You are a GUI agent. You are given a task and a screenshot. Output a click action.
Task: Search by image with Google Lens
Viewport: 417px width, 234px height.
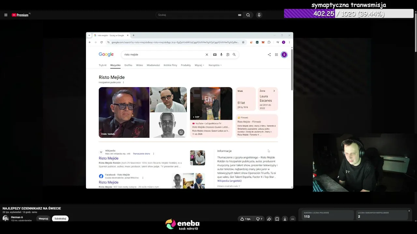pyautogui.click(x=228, y=55)
